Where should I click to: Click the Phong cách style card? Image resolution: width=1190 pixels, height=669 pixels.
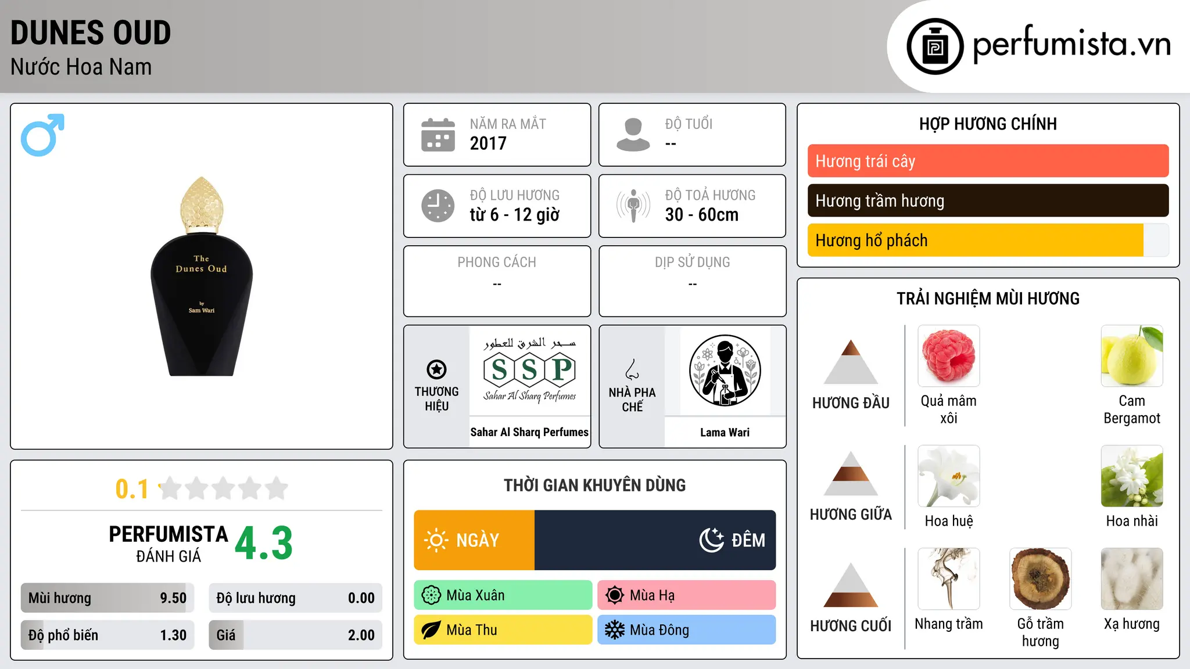click(497, 281)
